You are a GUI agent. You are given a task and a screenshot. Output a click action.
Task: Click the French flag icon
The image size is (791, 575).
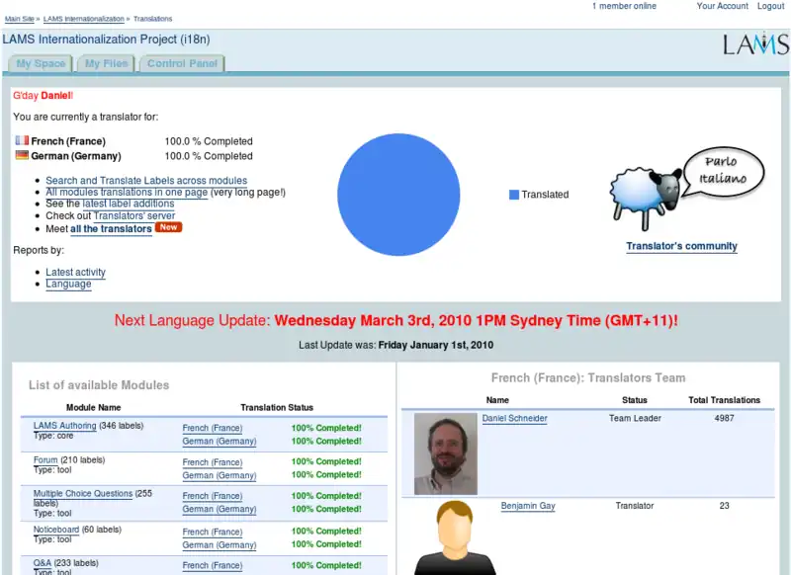coord(22,141)
